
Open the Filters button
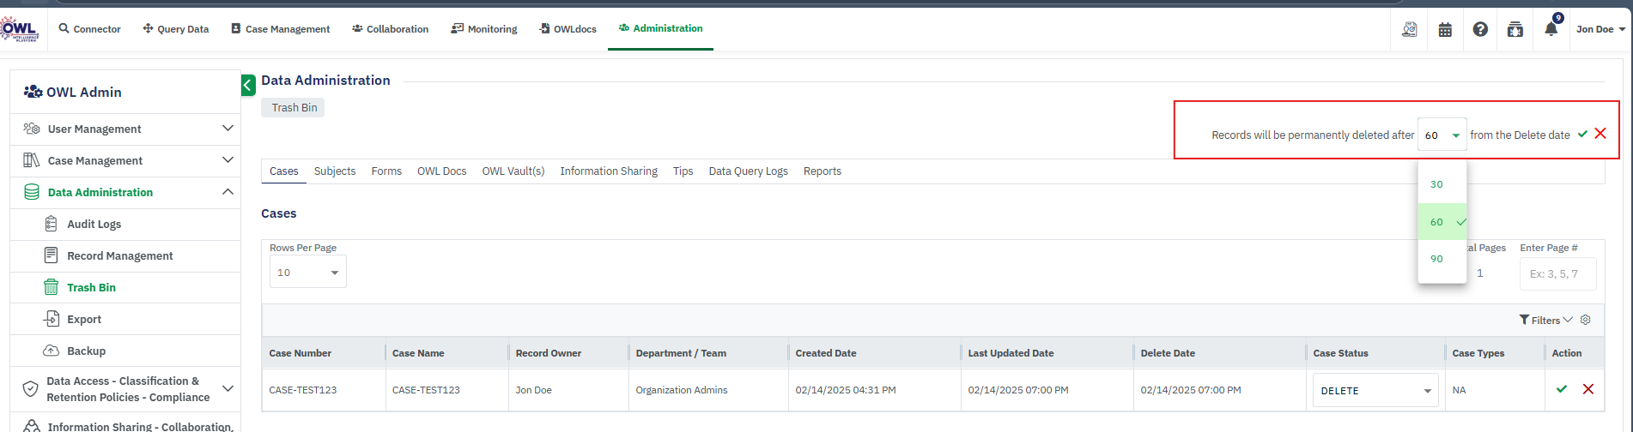(1545, 320)
